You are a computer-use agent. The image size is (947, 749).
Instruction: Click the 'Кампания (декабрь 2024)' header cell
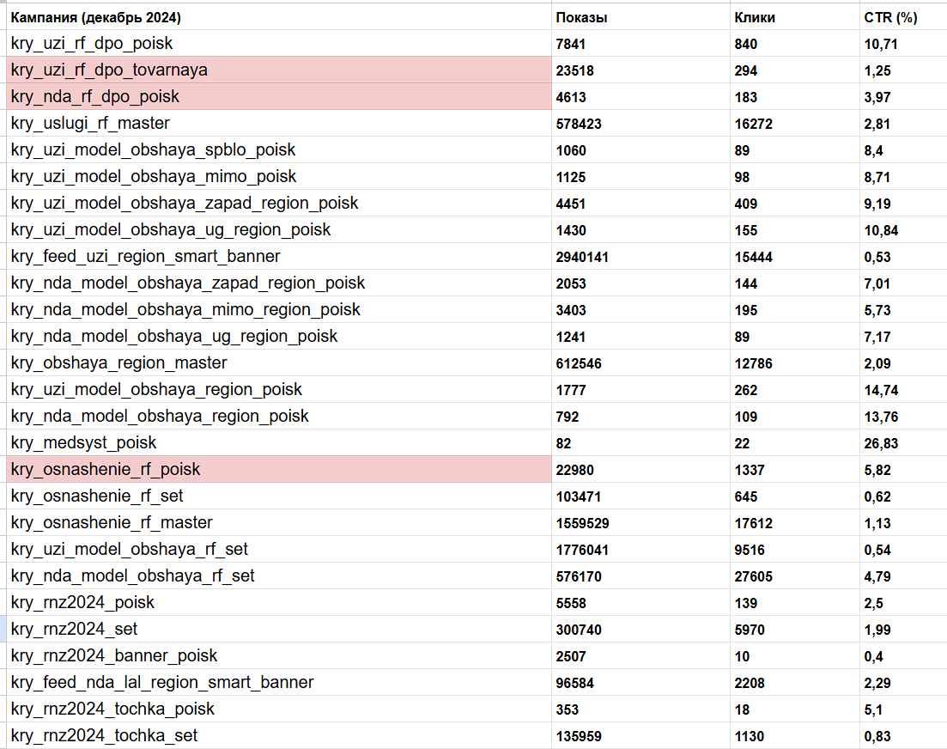tap(95, 17)
